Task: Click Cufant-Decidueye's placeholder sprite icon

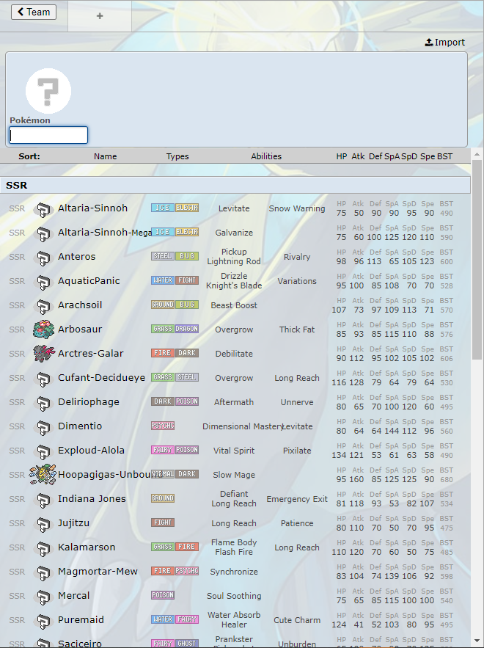Action: pyautogui.click(x=44, y=379)
